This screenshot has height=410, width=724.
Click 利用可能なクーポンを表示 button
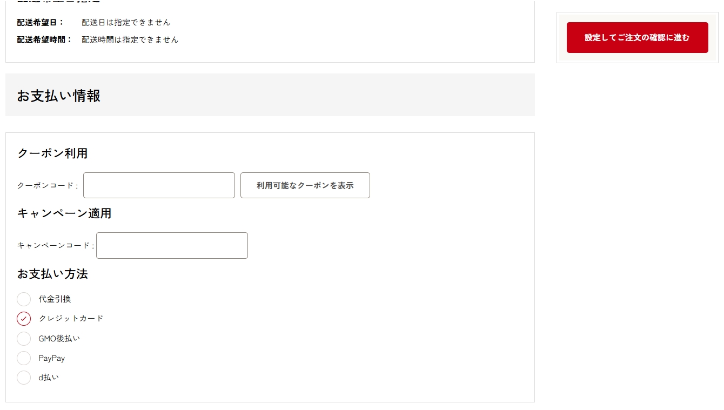pyautogui.click(x=305, y=185)
